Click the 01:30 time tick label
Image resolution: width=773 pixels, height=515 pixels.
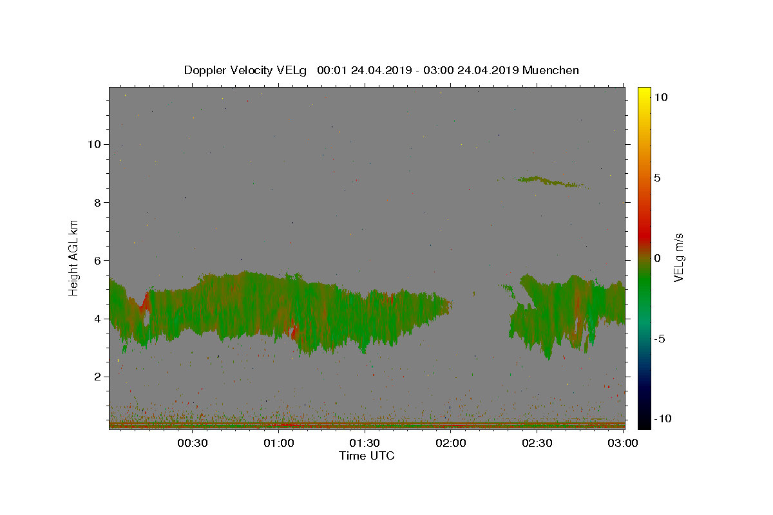[365, 443]
